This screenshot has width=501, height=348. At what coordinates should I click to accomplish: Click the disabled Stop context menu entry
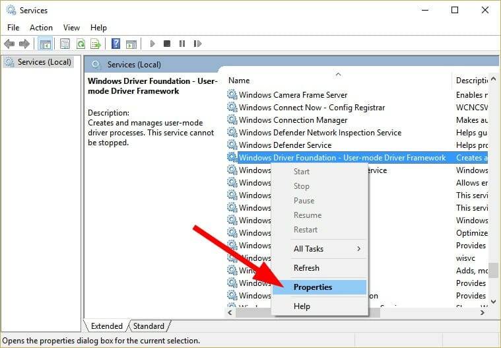click(319, 186)
